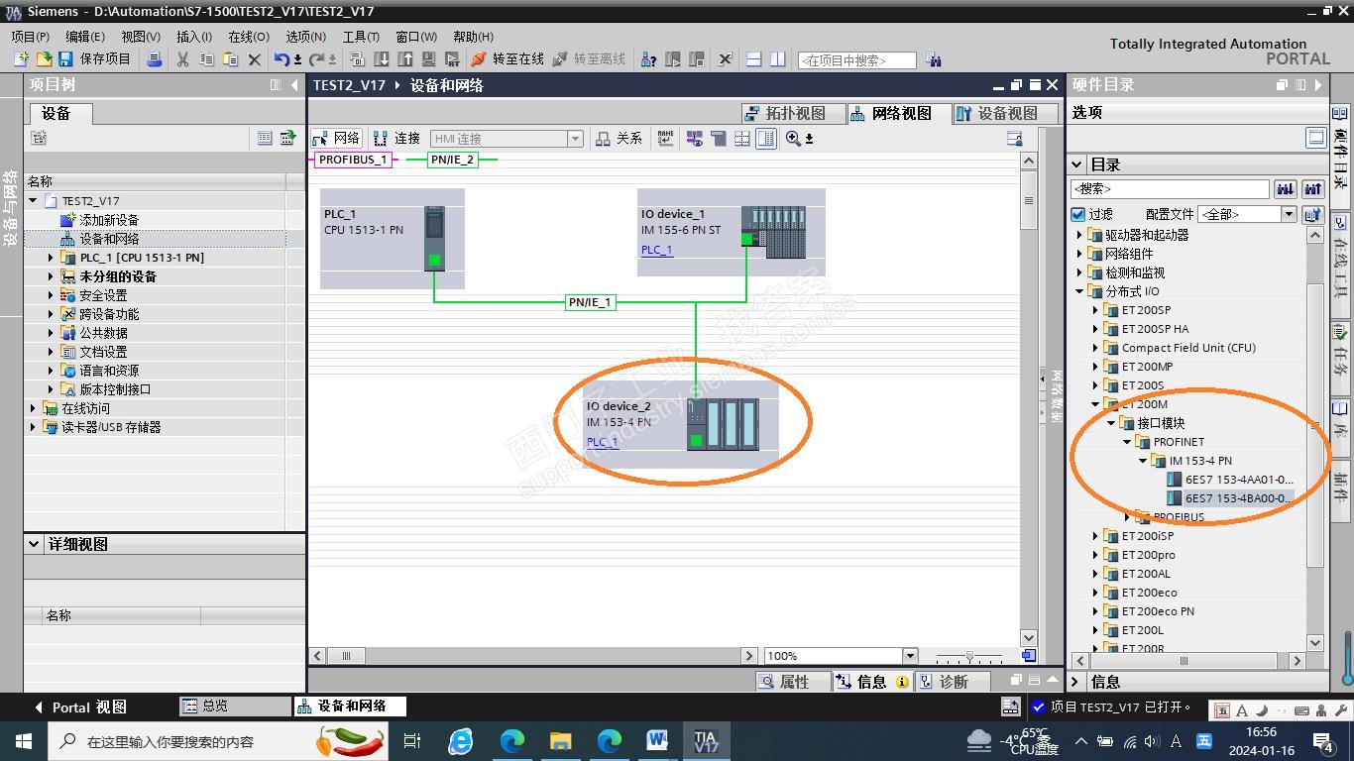Open the 工具(T) menu

point(361,37)
